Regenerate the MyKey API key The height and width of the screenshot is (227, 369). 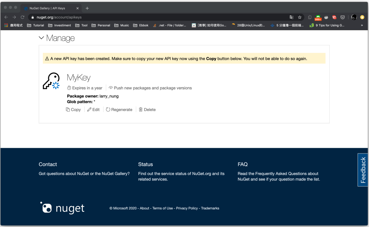point(119,110)
